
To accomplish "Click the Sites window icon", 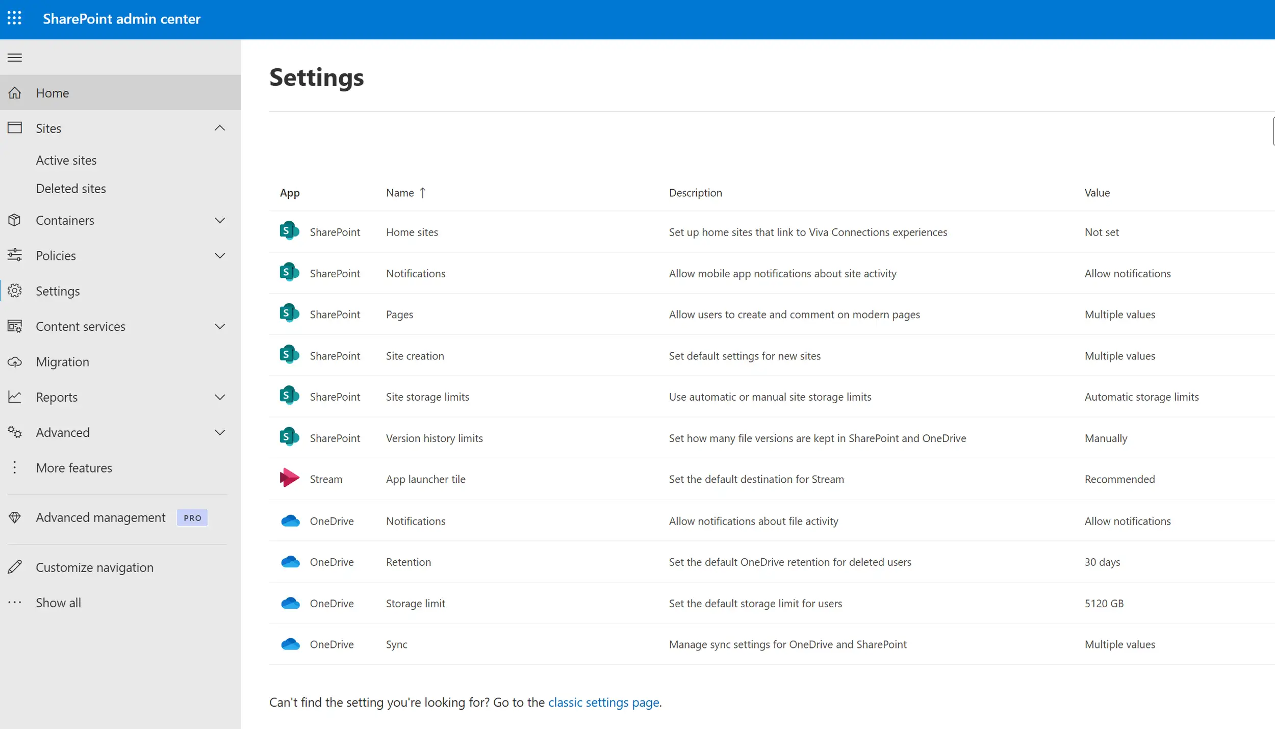I will tap(15, 127).
